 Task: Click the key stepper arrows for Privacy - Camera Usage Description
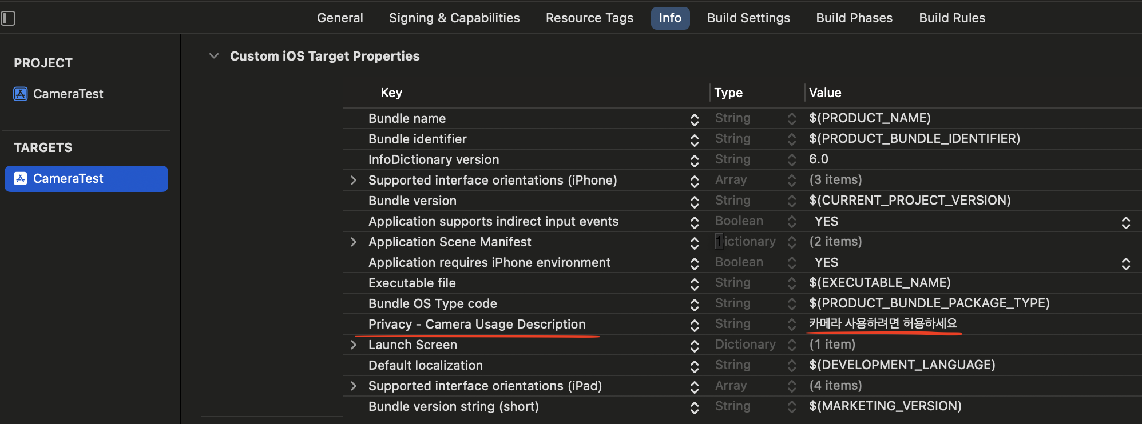tap(694, 325)
